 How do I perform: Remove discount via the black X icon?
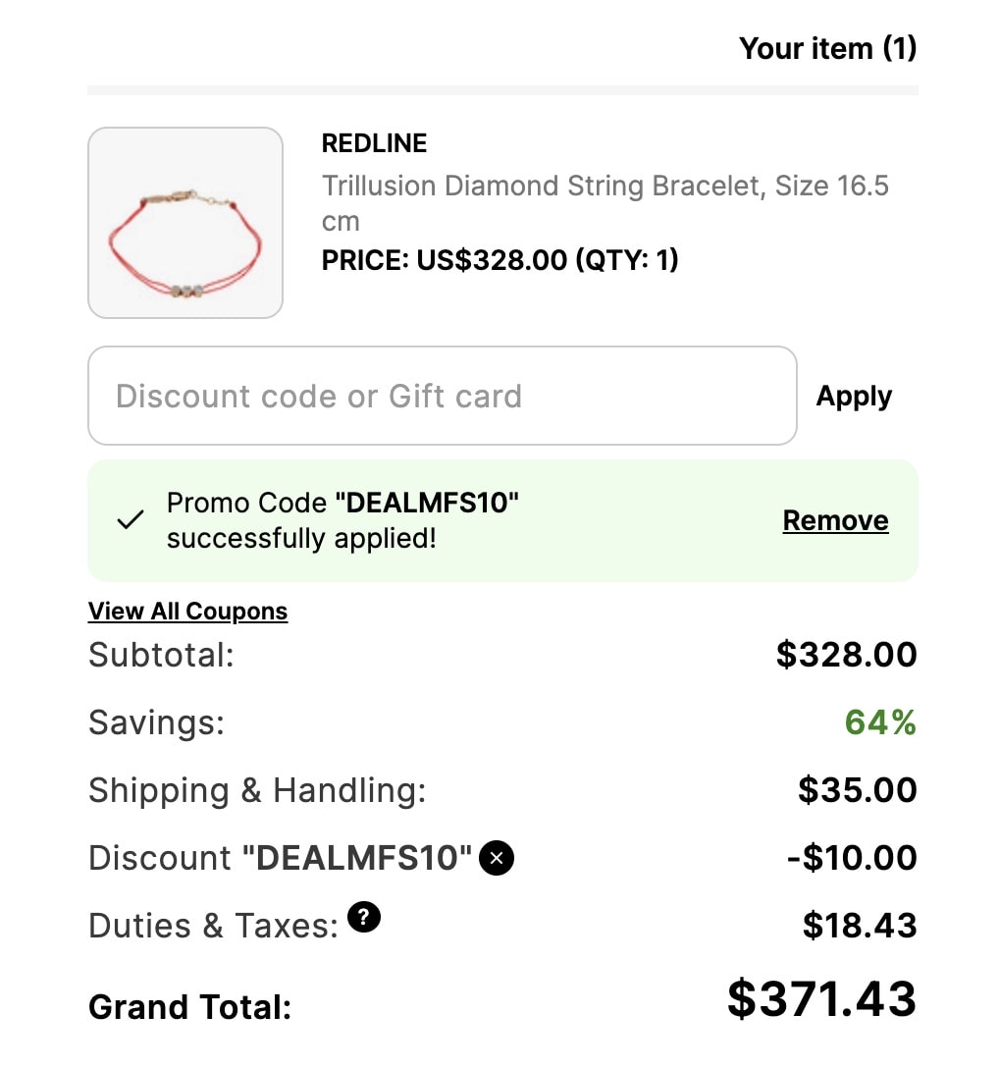coord(497,858)
